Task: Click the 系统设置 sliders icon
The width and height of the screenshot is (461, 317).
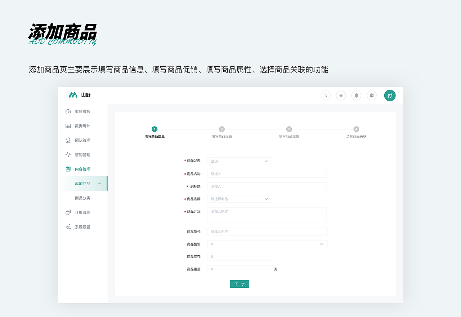Action: coord(68,227)
